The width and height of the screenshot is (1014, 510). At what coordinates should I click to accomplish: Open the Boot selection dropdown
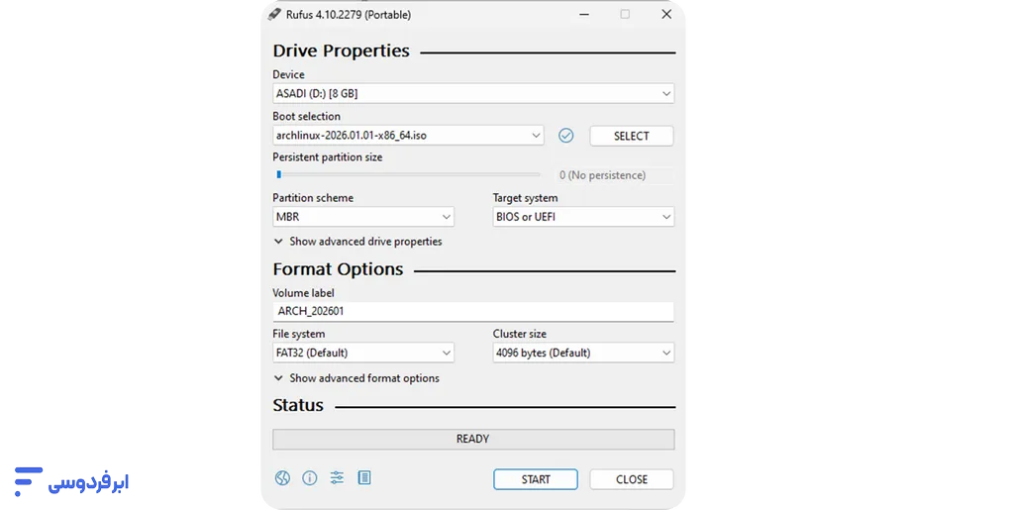[x=408, y=136]
